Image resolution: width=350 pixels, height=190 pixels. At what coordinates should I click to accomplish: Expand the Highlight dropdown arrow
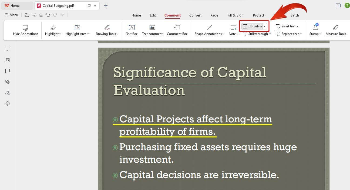pyautogui.click(x=60, y=34)
